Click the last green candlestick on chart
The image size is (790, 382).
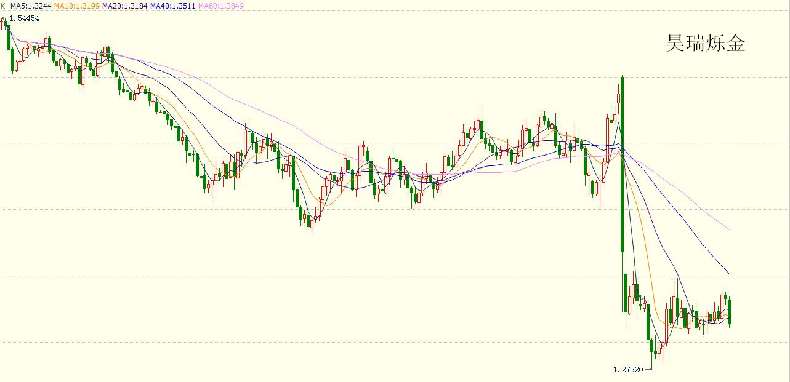pos(730,311)
